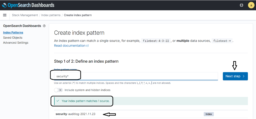
Task: Open the Read documentation link
Action: [x=70, y=46]
